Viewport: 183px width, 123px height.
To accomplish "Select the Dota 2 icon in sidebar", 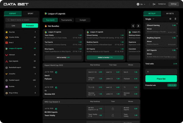I will coord(6,43).
